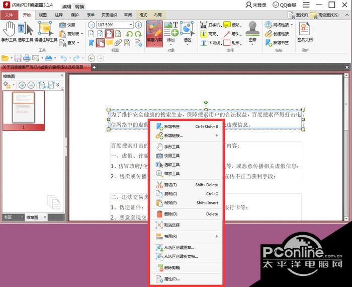This screenshot has width=352, height=287.
Task: Enlarge thumbnails with plus icon
Action: (x=22, y=85)
